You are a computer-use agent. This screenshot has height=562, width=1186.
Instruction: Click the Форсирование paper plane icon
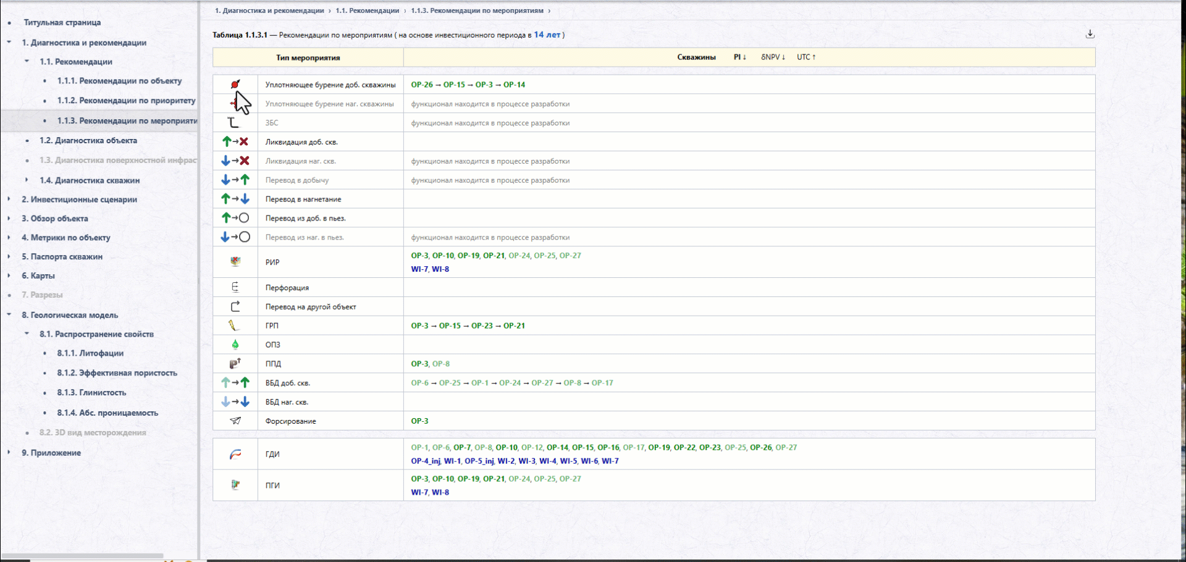point(235,421)
